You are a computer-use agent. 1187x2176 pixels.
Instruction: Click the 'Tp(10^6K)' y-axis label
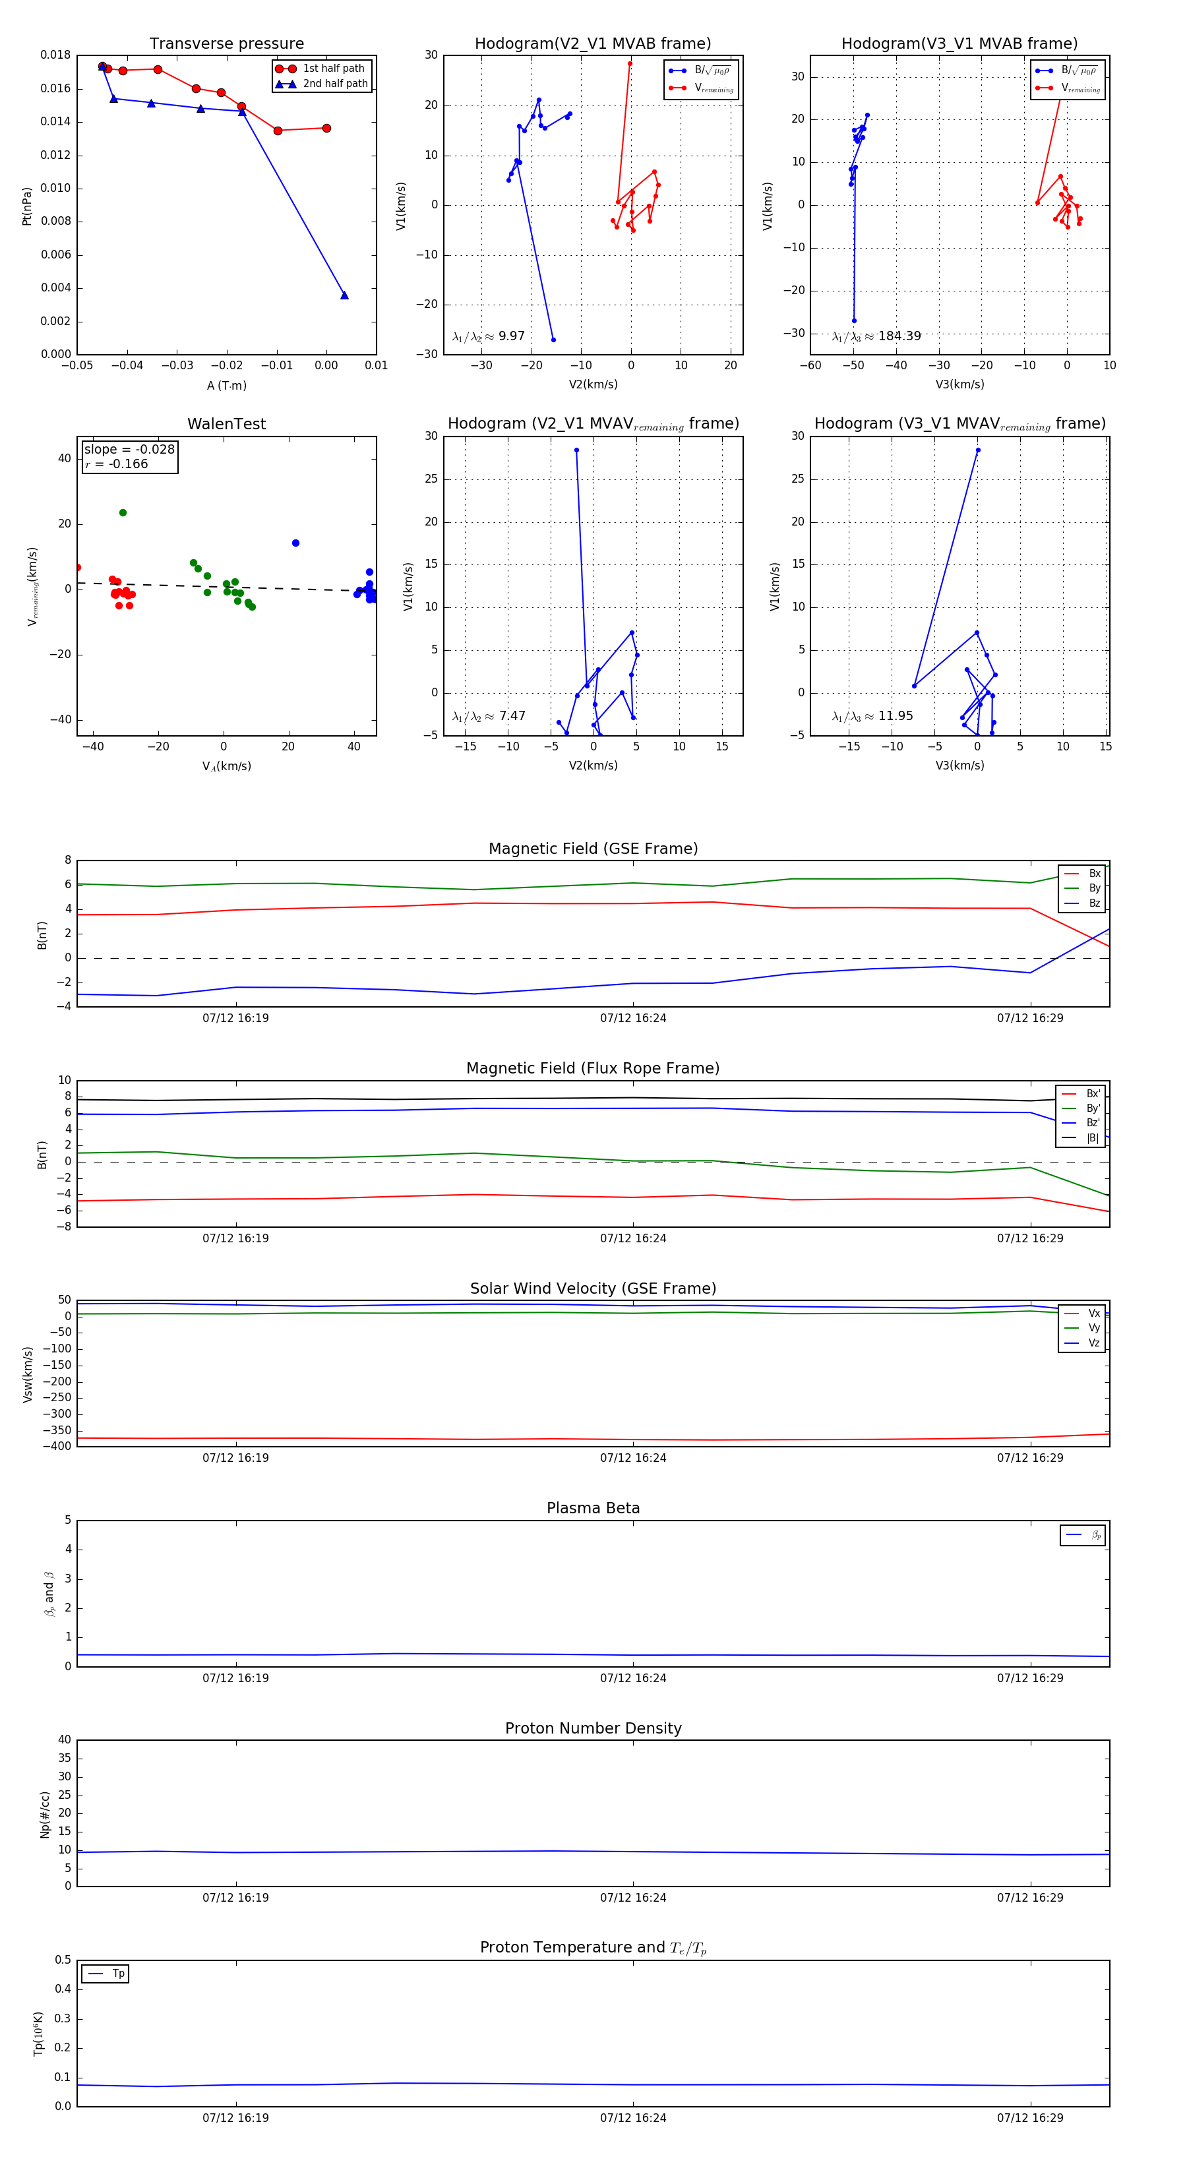[38, 2034]
